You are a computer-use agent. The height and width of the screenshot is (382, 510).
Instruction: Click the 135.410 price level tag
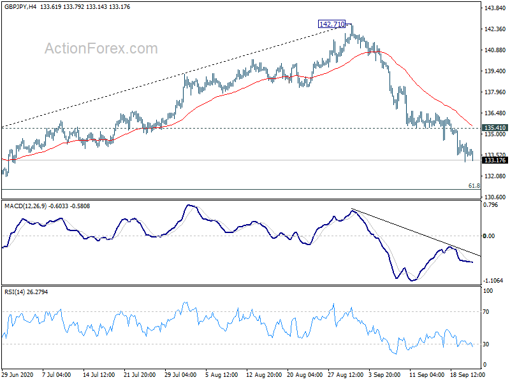point(495,128)
